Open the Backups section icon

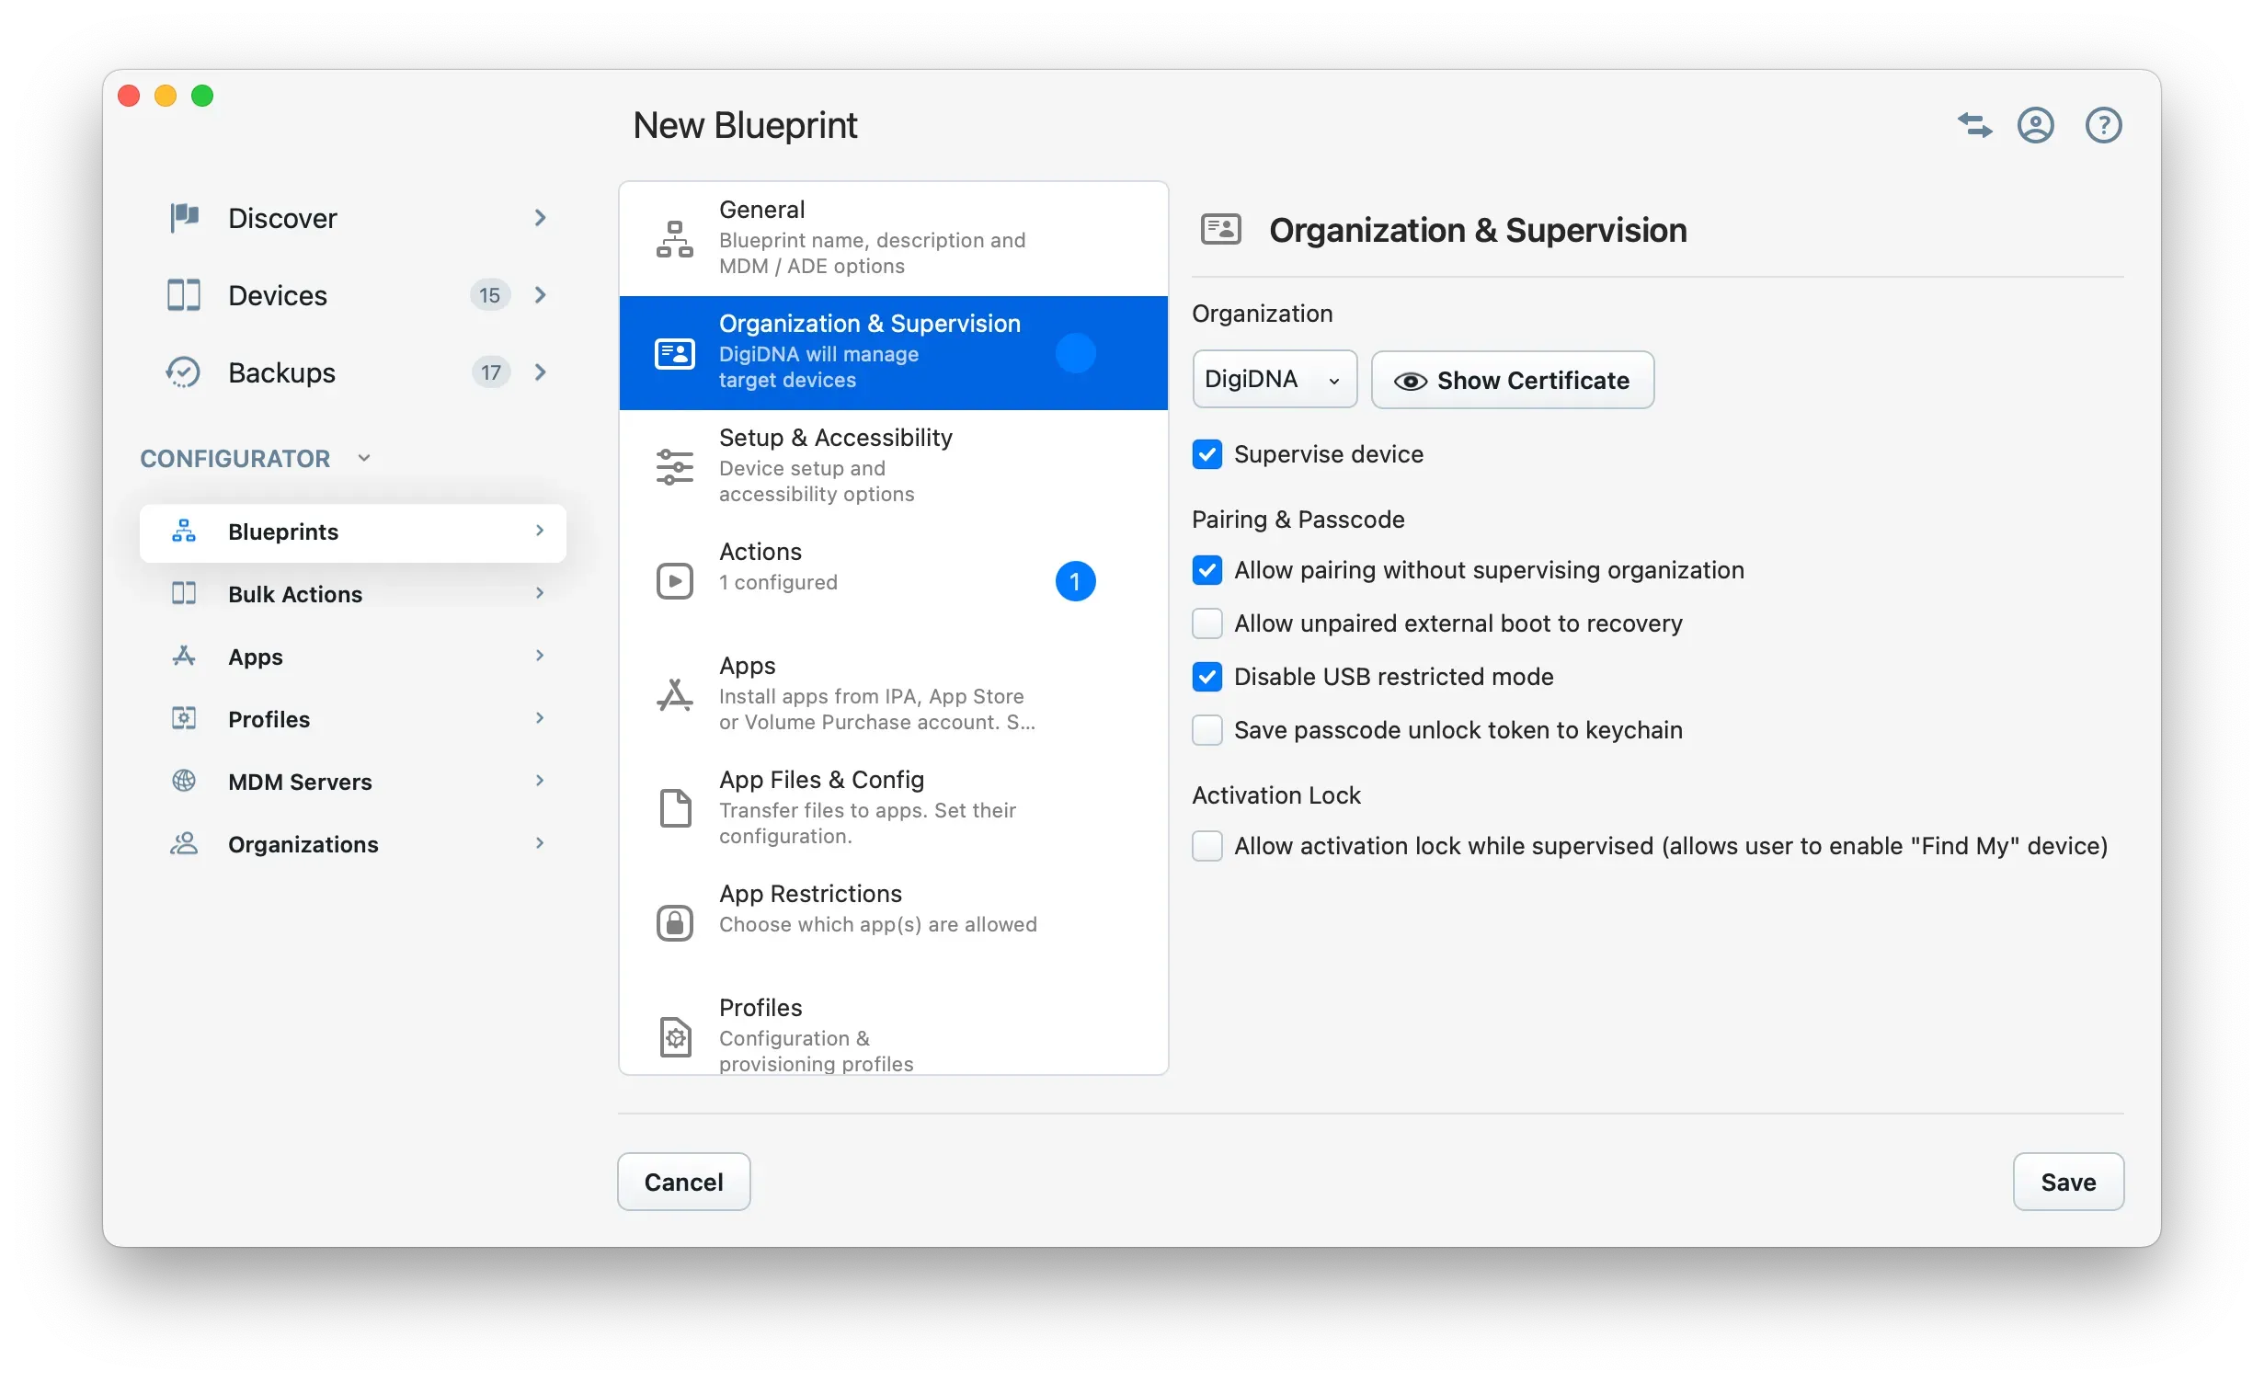(x=183, y=372)
